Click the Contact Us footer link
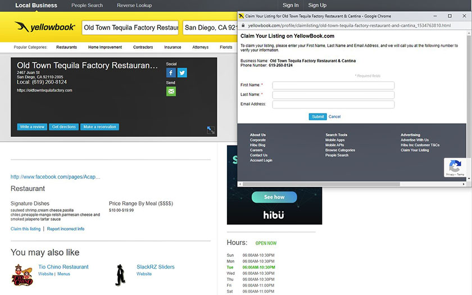Image resolution: width=472 pixels, height=295 pixels. (x=258, y=155)
